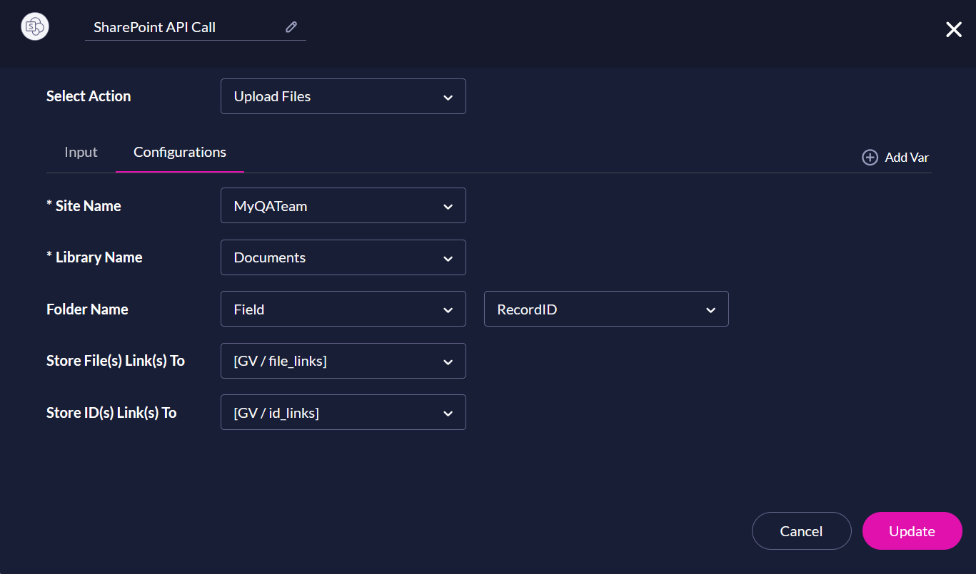Open the Store ID(s) Link(s) To dropdown
This screenshot has width=976, height=574.
[343, 412]
